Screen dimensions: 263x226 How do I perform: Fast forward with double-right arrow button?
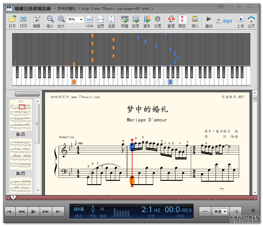46,211
